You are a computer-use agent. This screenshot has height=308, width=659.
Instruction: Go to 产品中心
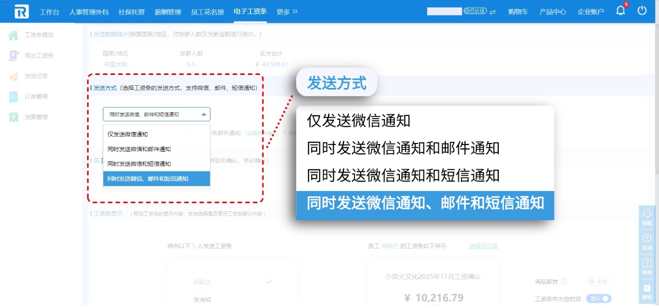(553, 12)
